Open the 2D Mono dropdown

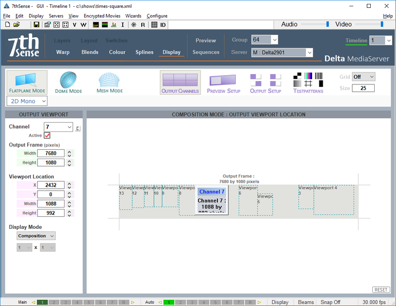27,101
